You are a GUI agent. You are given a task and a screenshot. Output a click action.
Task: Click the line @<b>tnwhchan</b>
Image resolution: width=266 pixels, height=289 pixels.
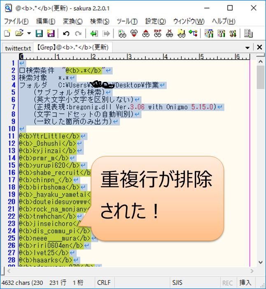(48, 216)
